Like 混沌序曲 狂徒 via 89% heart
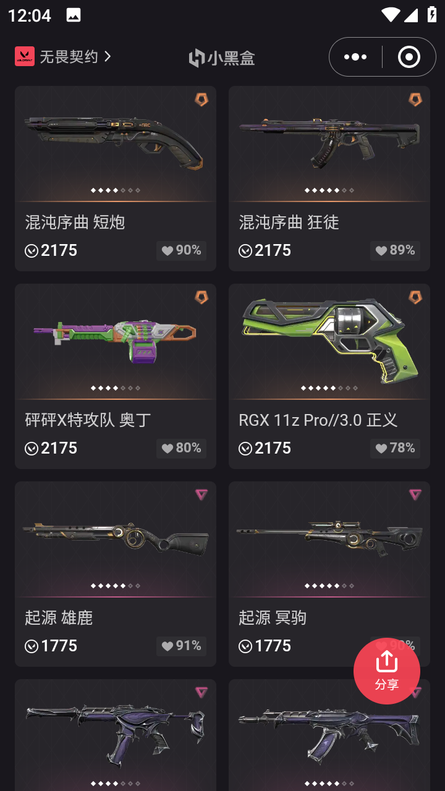The image size is (445, 791). (395, 250)
